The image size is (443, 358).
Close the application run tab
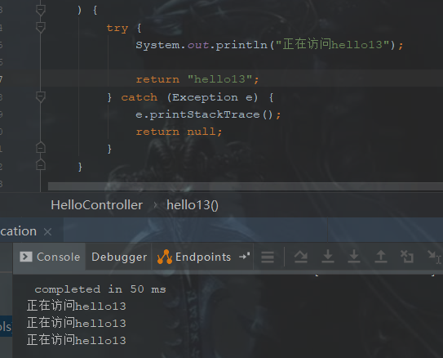(x=48, y=232)
